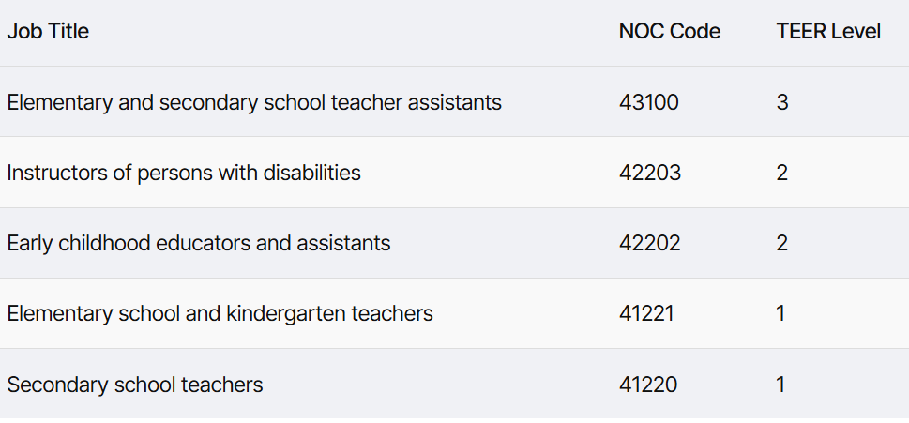The width and height of the screenshot is (909, 423).
Task: Select the Secondary school teachers title
Action: coord(134,385)
